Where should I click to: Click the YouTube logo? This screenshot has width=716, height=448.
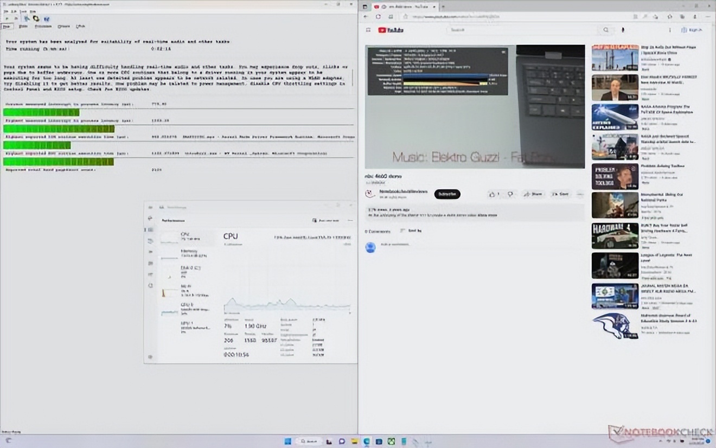pyautogui.click(x=391, y=30)
